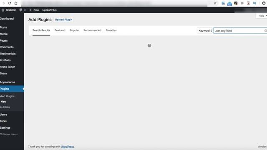Switch to the Featured tab
267x150 pixels.
pyautogui.click(x=60, y=30)
